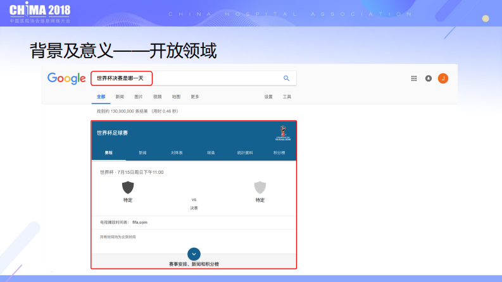Open the 设置 menu

pos(268,97)
